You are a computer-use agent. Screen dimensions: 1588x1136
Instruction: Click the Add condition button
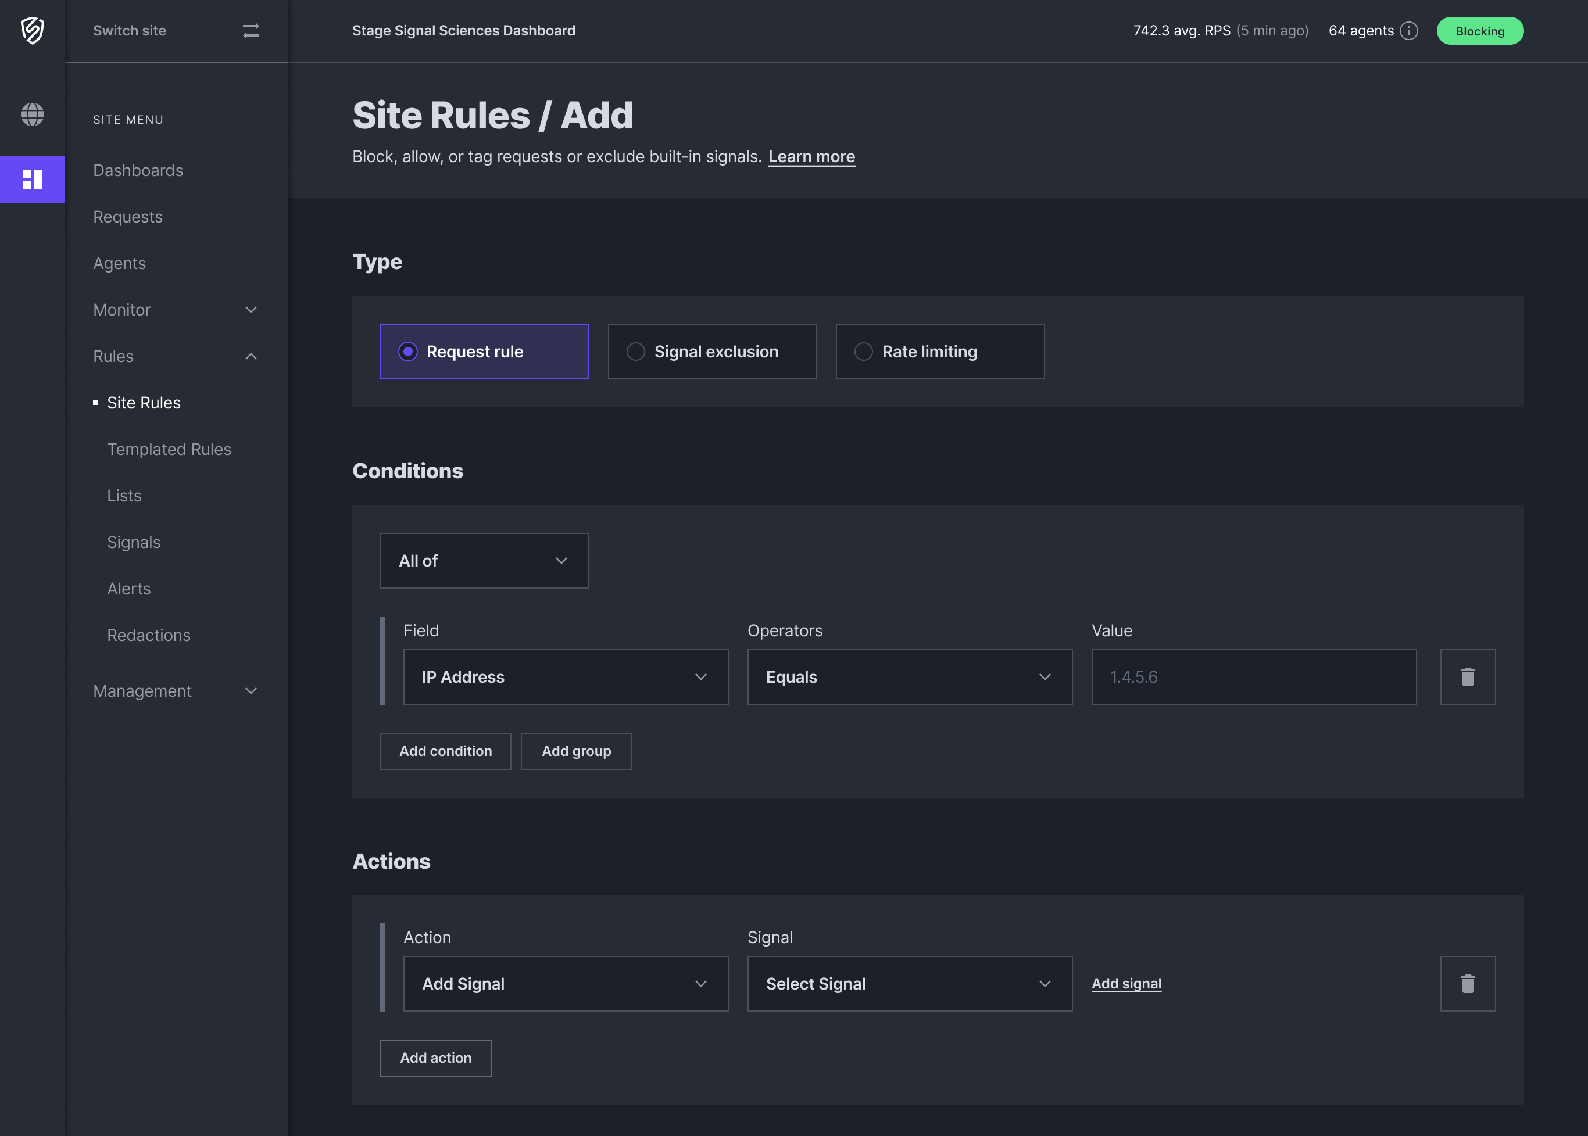click(446, 751)
